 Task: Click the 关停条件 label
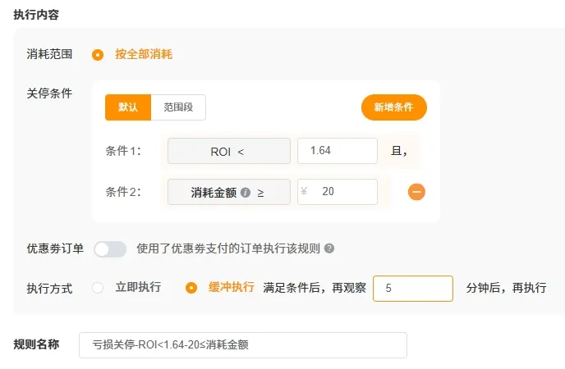point(49,93)
